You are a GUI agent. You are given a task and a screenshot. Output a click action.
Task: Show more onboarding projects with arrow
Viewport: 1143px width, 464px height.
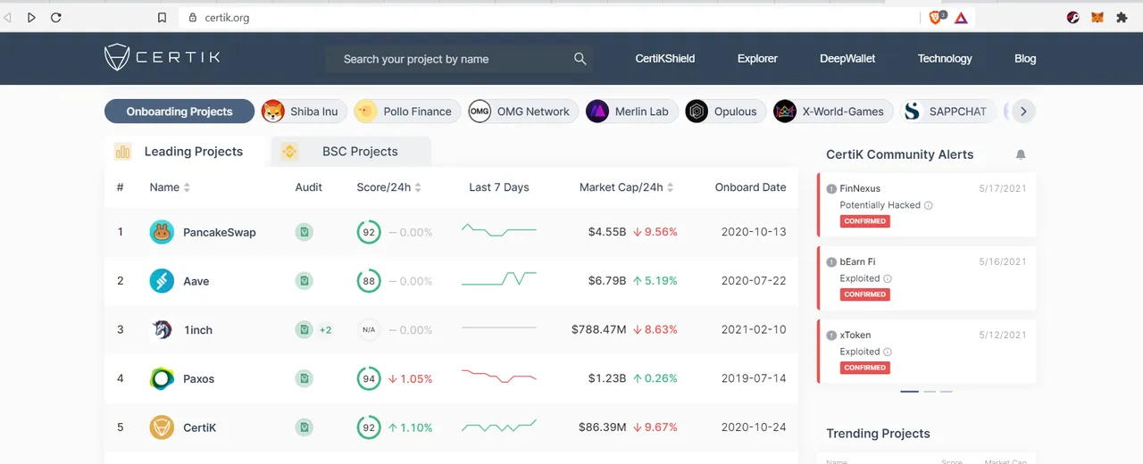1023,112
